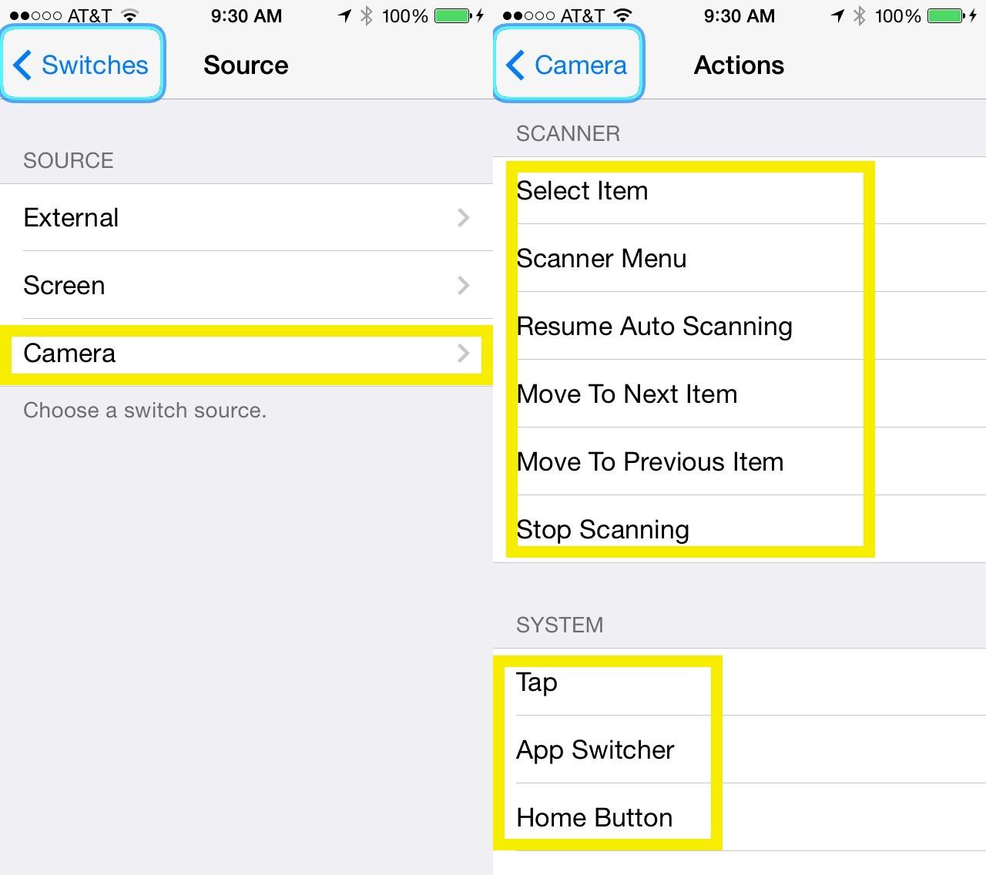Pick Resume Auto Scanning action
Viewport: 986px width, 875px height.
coord(654,327)
